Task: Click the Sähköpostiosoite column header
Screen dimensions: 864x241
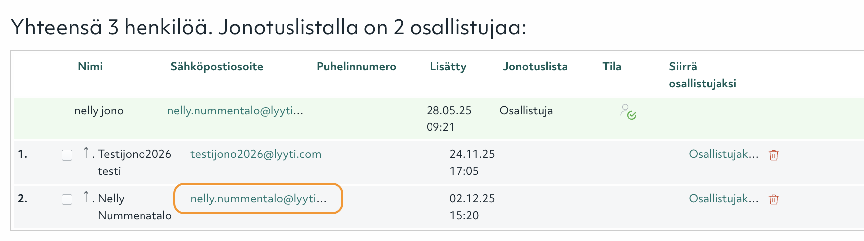Action: point(217,67)
